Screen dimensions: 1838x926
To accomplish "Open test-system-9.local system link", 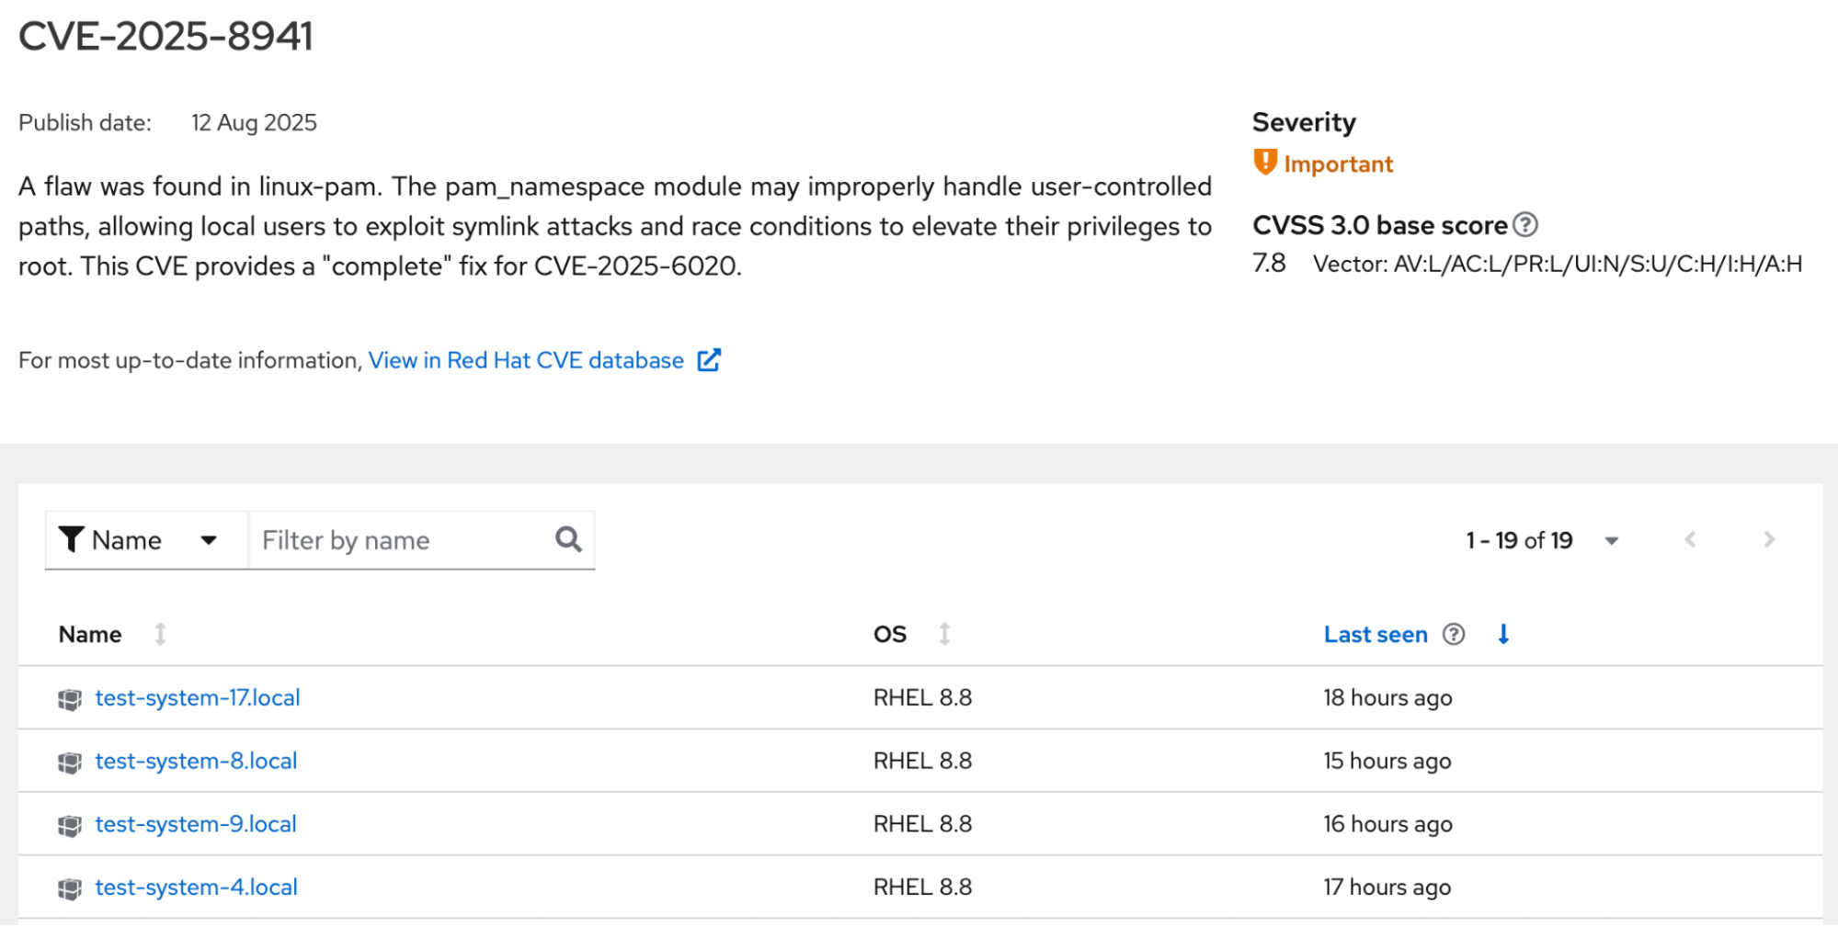I will click(x=196, y=824).
